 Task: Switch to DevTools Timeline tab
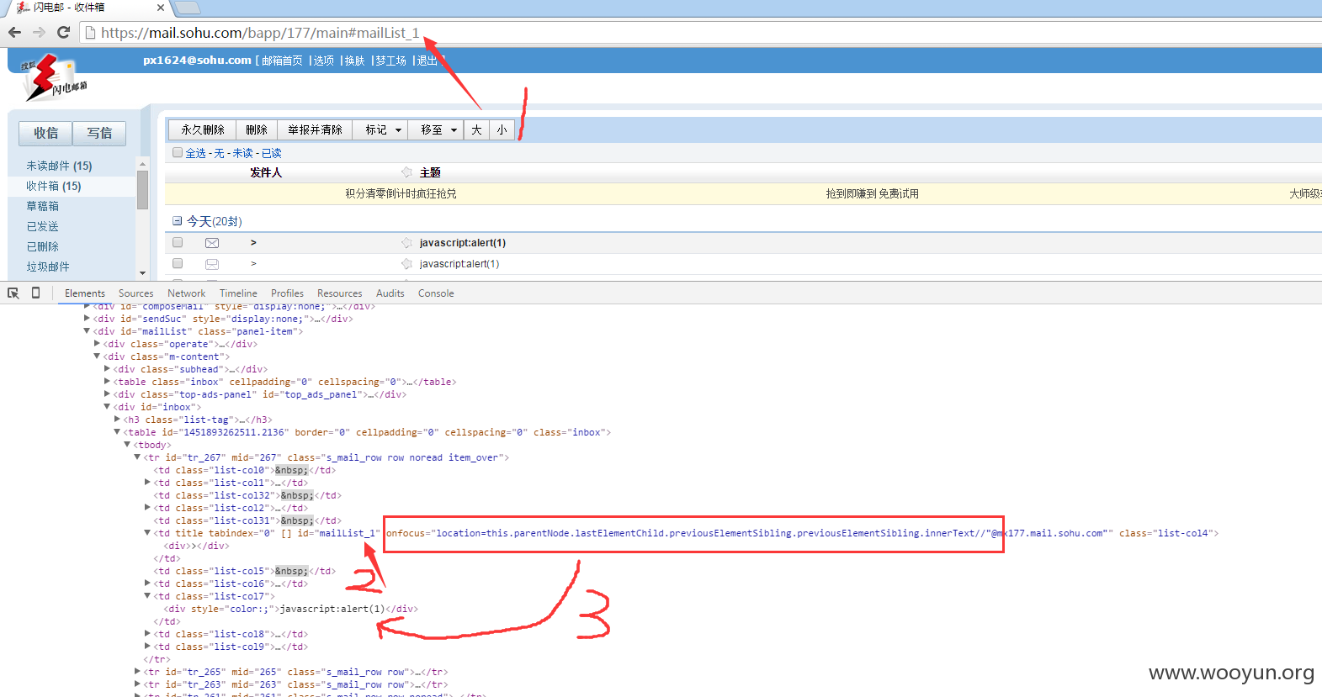(x=238, y=293)
